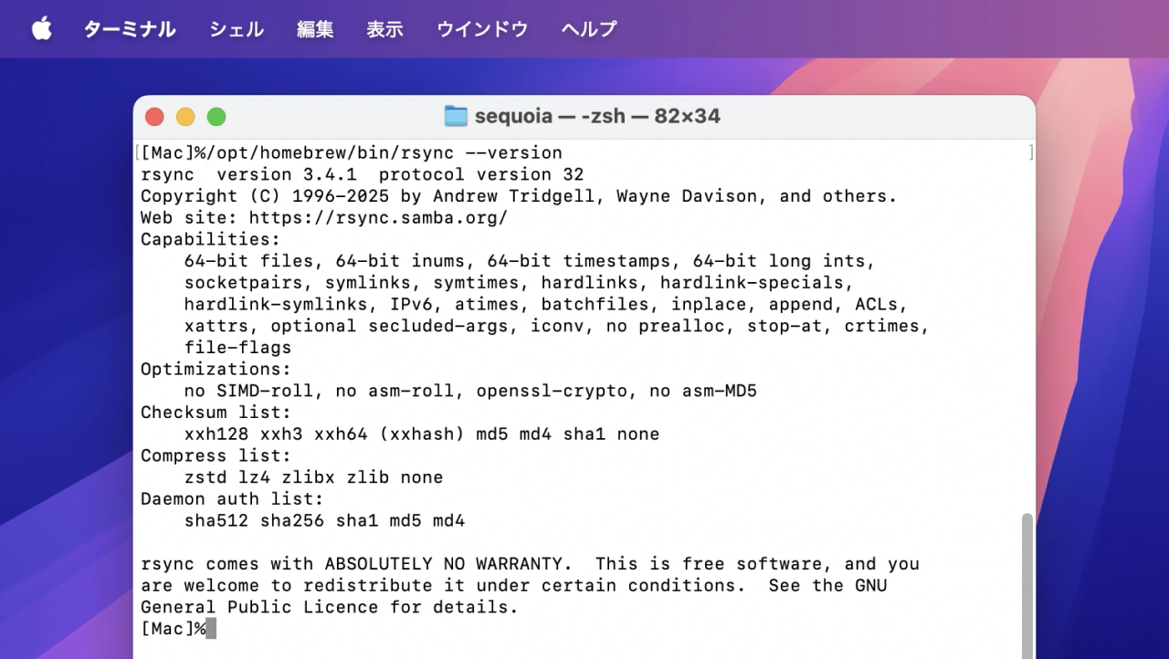Close the Terminal window with red button
Viewport: 1169px width, 659px height.
coord(154,117)
